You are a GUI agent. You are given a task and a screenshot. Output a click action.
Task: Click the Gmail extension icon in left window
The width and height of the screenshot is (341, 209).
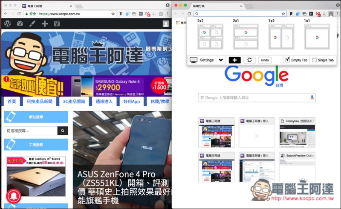click(147, 14)
